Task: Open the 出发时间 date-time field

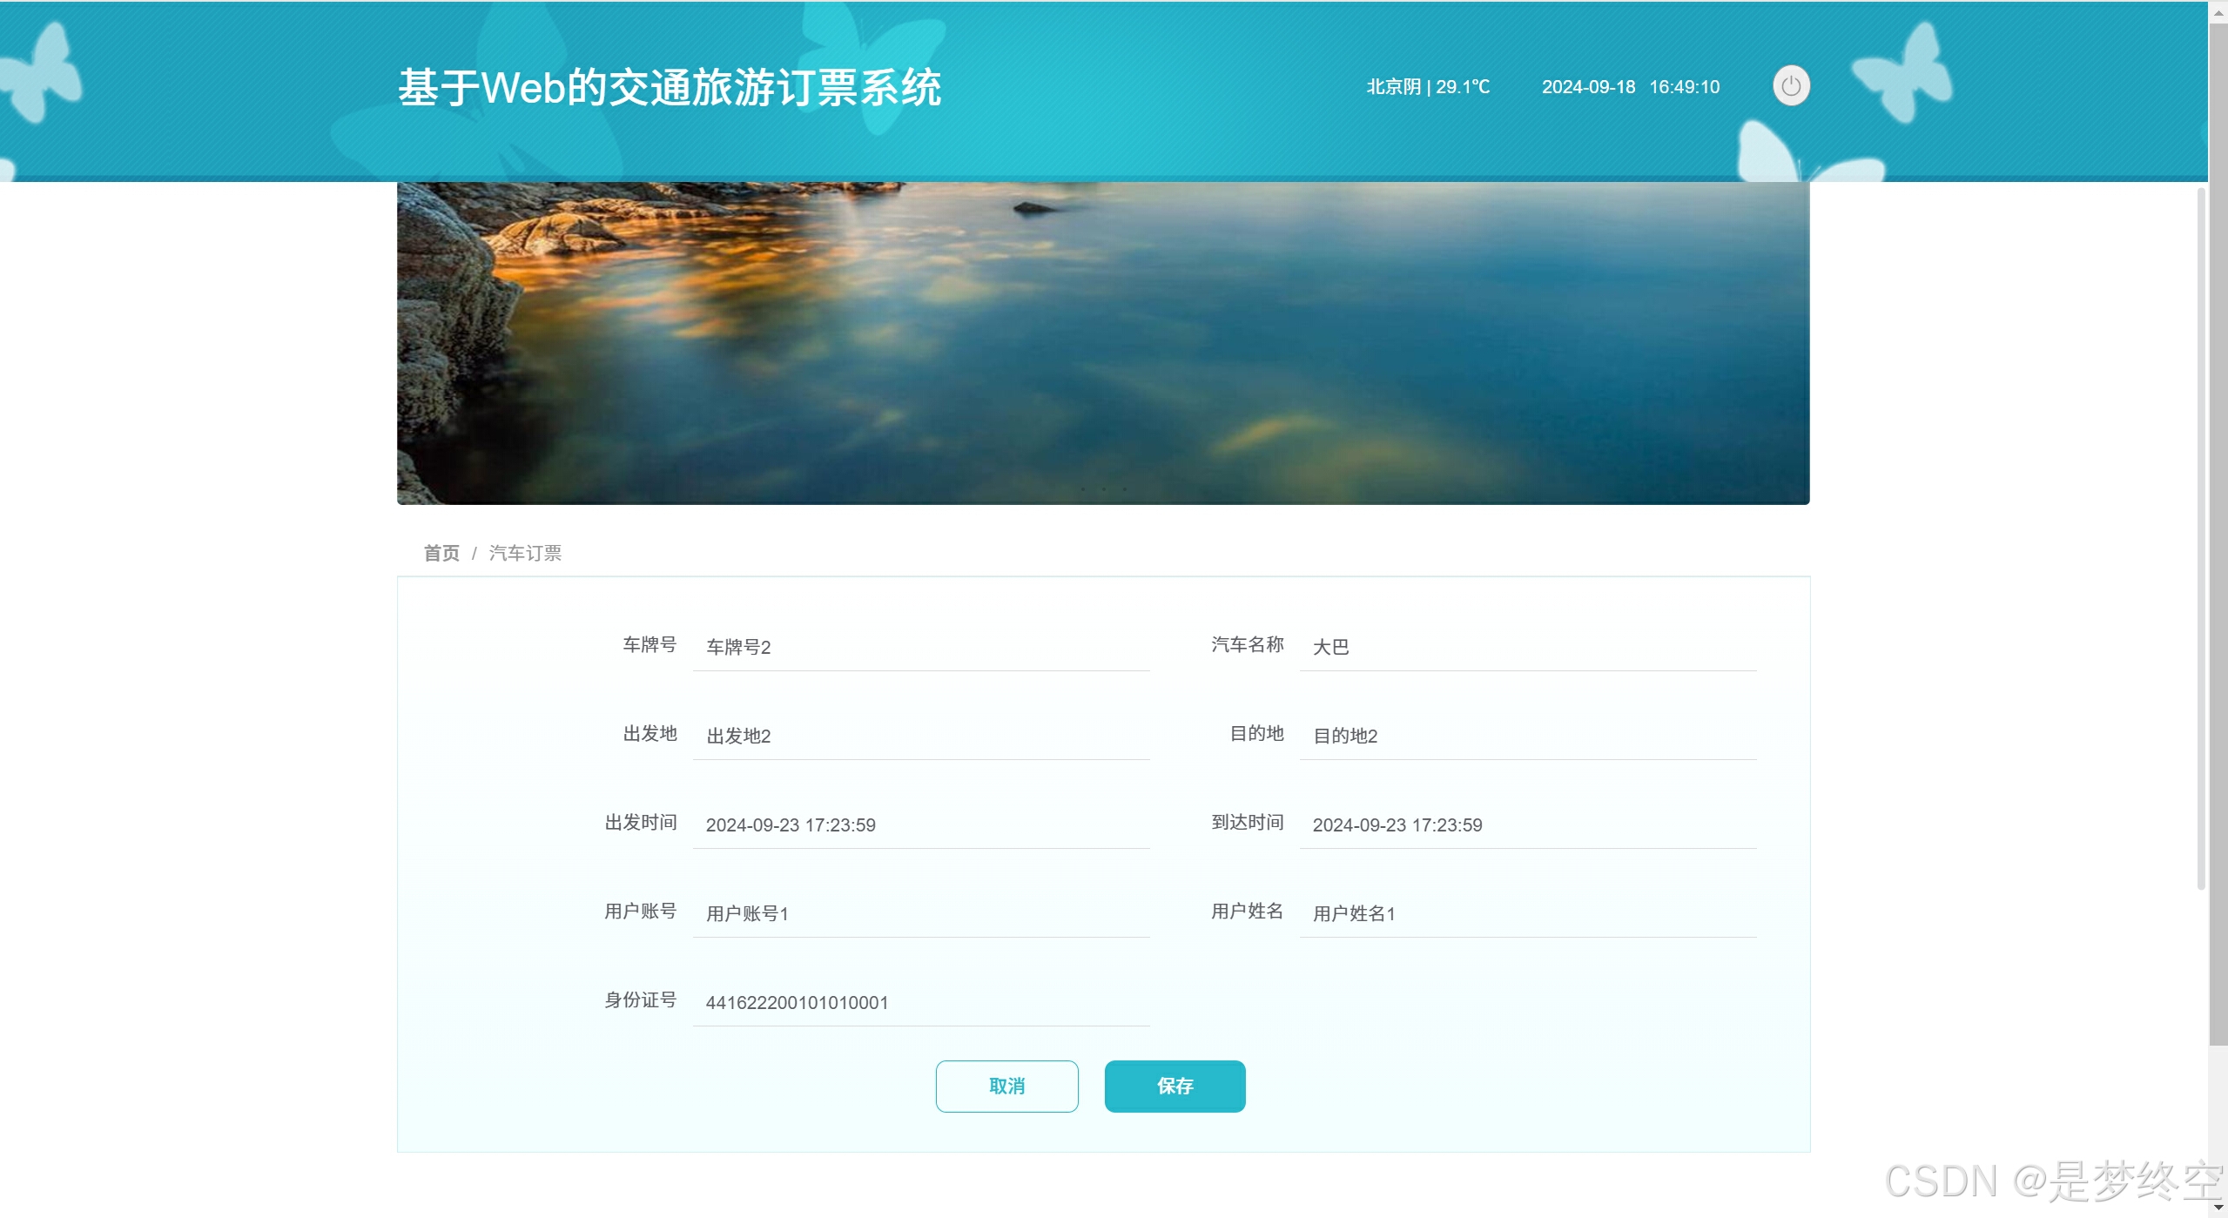Action: pyautogui.click(x=921, y=824)
